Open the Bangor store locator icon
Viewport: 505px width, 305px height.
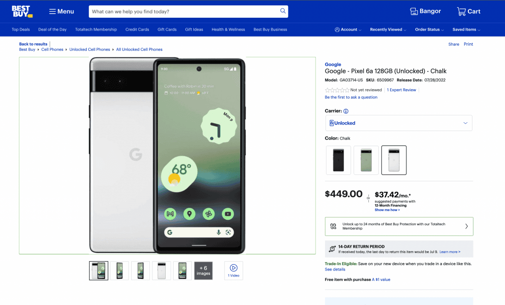[414, 11]
